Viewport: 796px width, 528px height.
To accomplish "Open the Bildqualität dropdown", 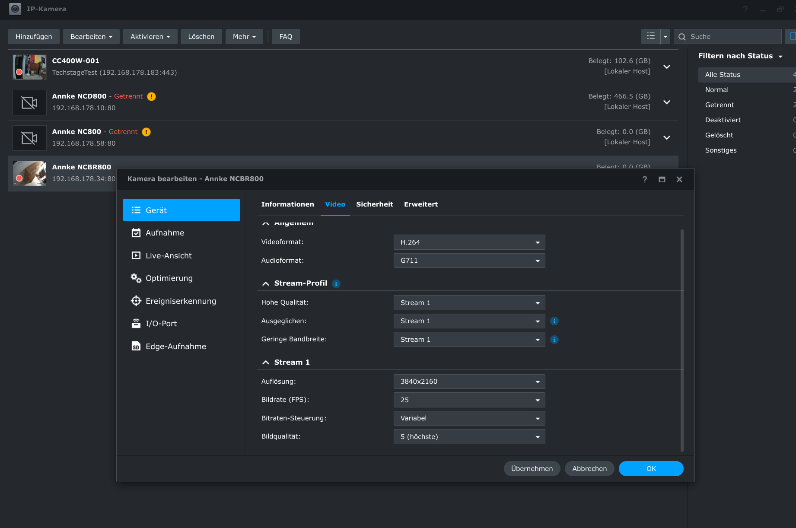I will (x=469, y=437).
